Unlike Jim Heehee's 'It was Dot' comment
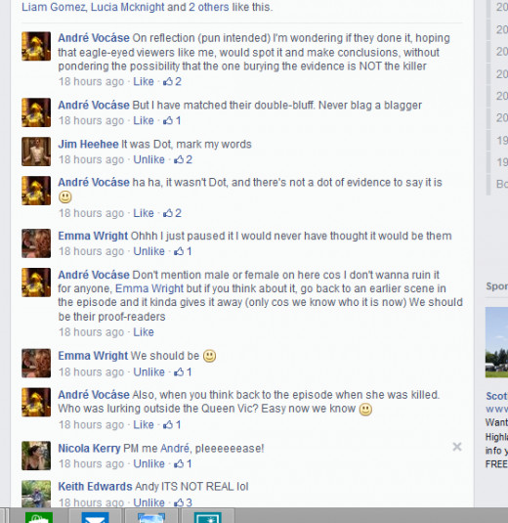The width and height of the screenshot is (508, 523). point(149,159)
